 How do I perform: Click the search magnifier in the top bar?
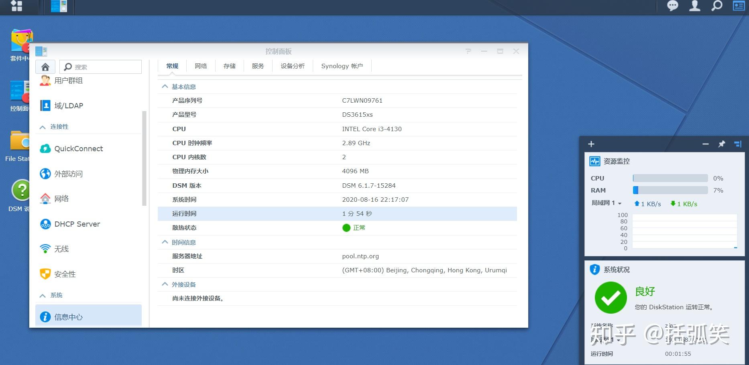(716, 6)
